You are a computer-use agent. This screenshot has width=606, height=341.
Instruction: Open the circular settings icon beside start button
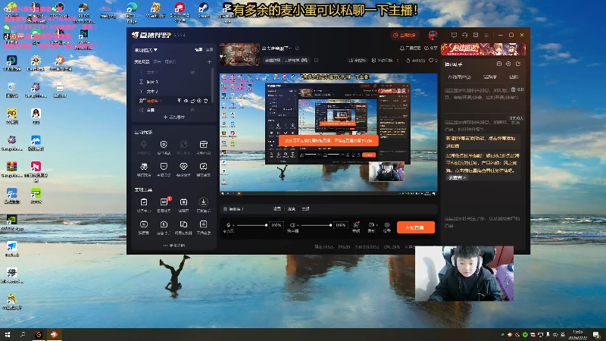(x=387, y=225)
